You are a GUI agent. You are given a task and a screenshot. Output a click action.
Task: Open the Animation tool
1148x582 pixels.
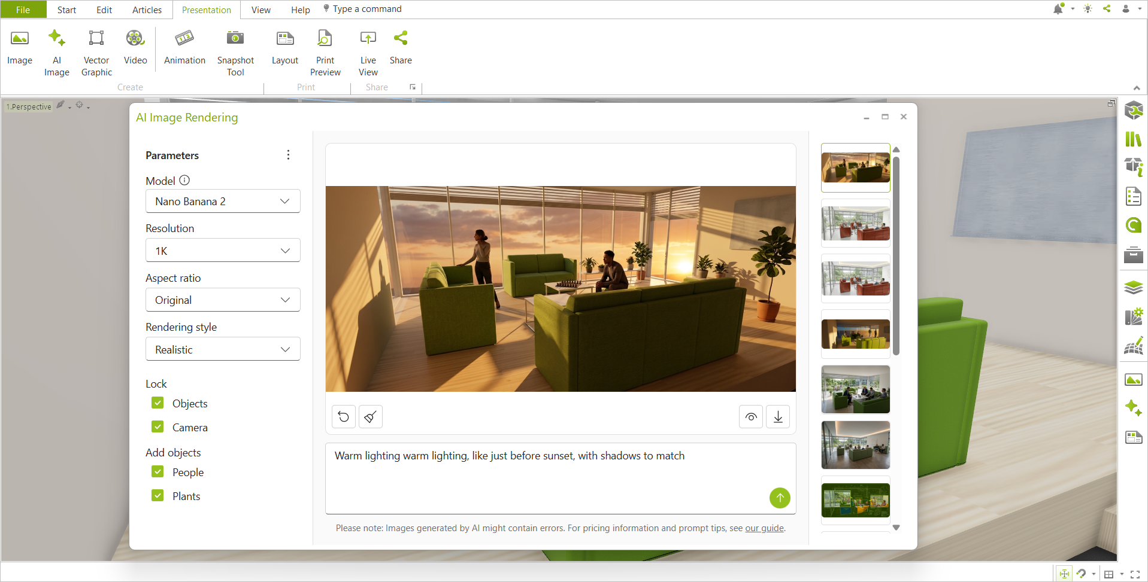(x=184, y=47)
